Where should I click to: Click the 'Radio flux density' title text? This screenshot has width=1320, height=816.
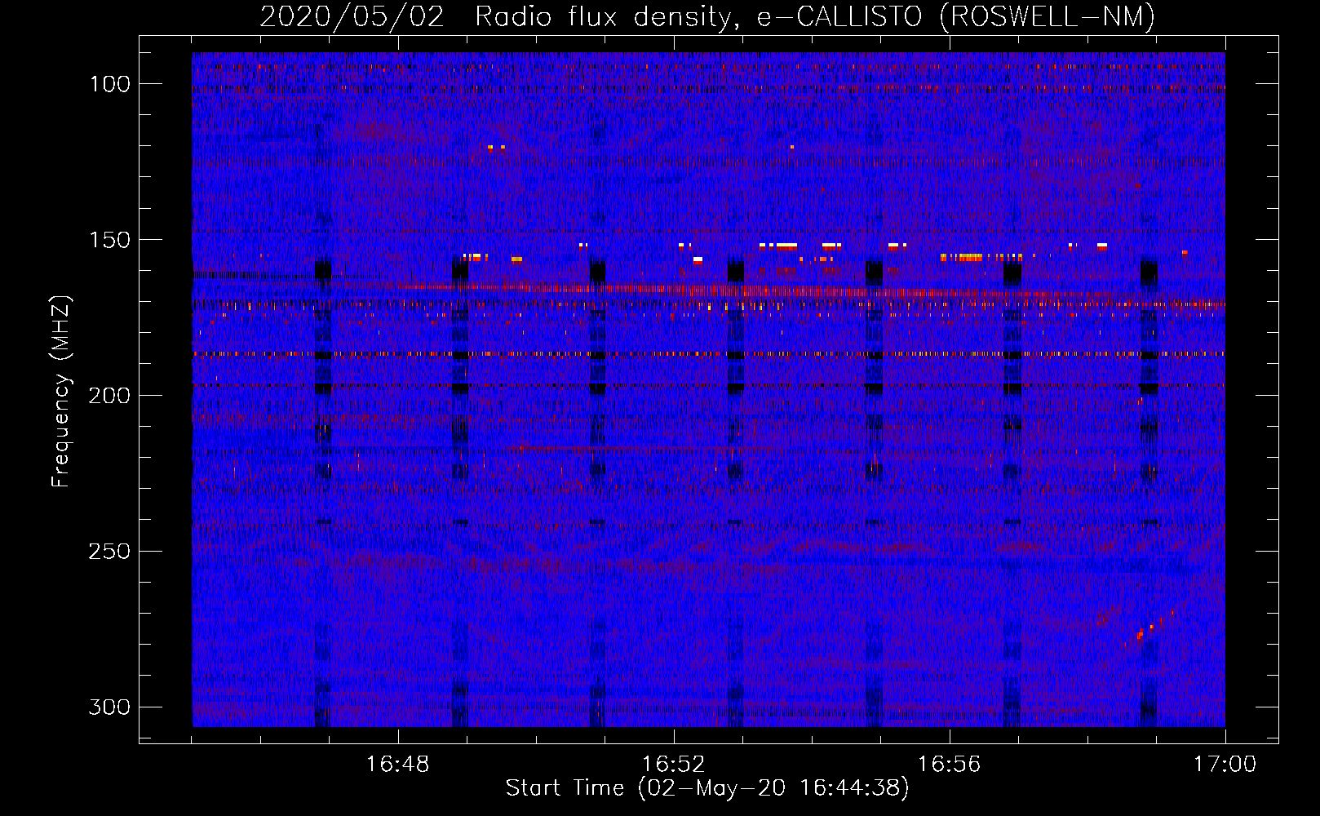click(x=607, y=16)
